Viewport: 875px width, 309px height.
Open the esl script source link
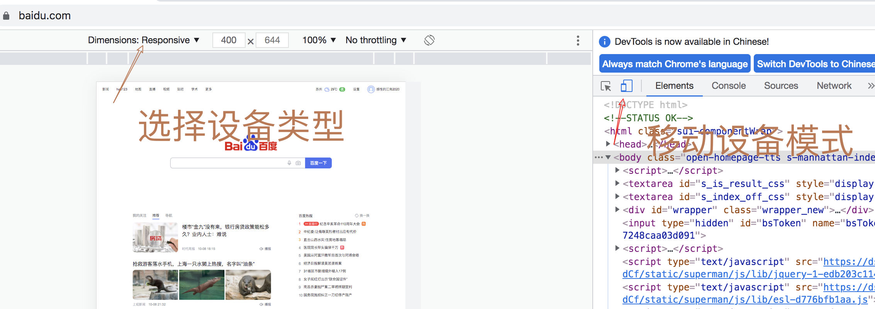[745, 299]
